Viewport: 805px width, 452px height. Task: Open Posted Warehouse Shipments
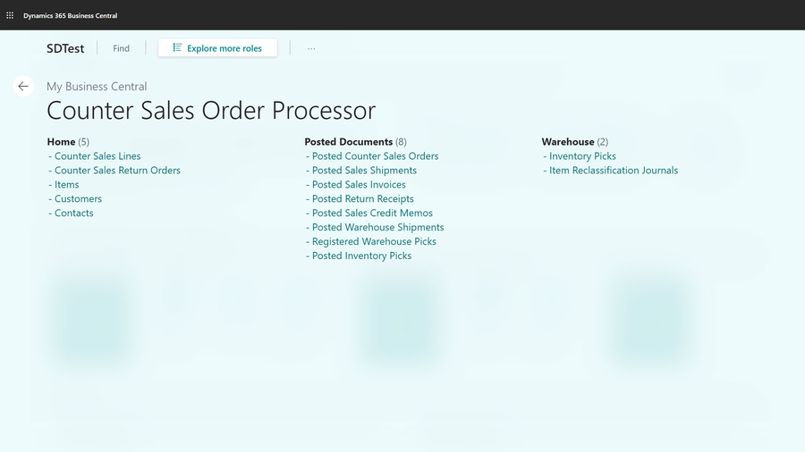(x=377, y=228)
